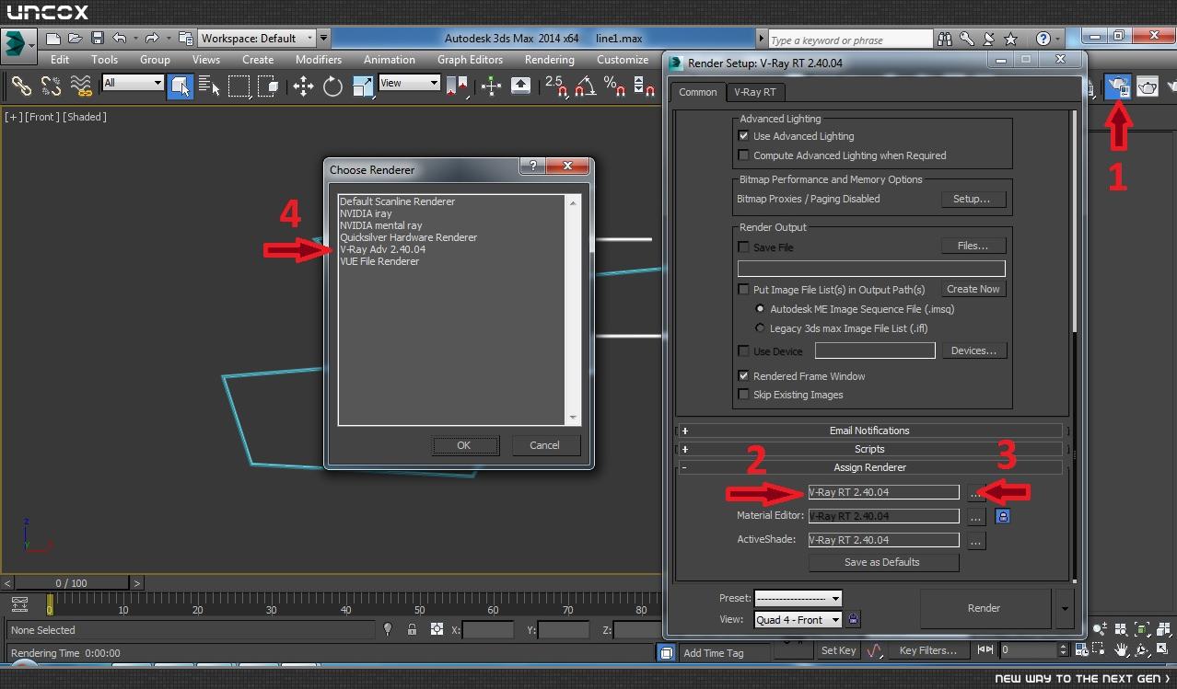Open the All selection filter dropdown
Image resolution: width=1177 pixels, height=689 pixels.
click(x=133, y=83)
